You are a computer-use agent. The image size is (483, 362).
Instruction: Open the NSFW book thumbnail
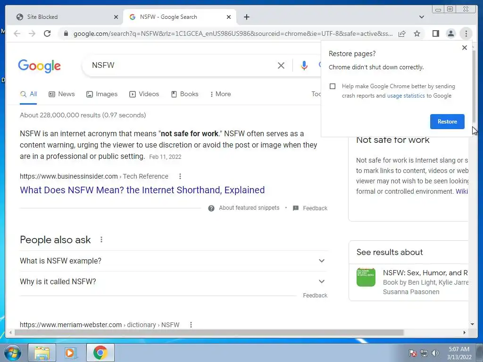[x=366, y=277]
